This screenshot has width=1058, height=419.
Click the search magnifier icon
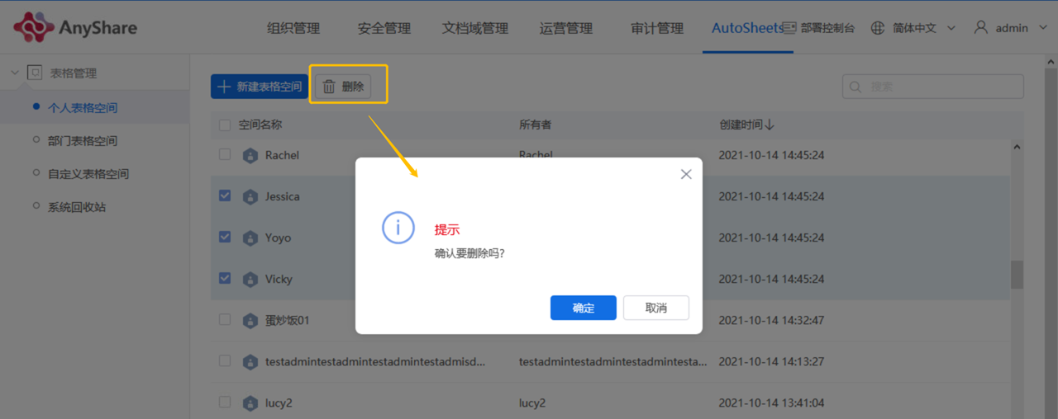(855, 87)
